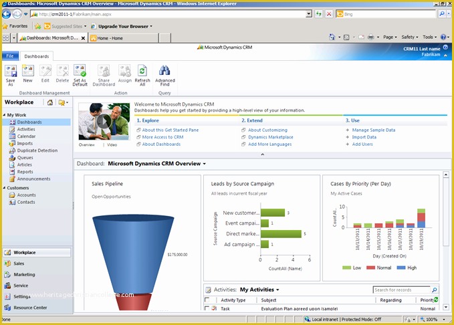Viewport: 454px width, 325px height.
Task: Open Manage Sample Data link
Action: pyautogui.click(x=374, y=130)
